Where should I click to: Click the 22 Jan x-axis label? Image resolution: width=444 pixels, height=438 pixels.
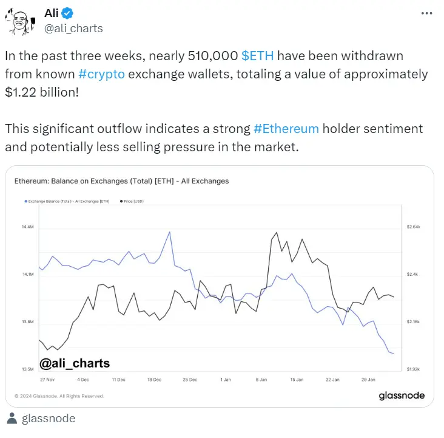coord(332,380)
